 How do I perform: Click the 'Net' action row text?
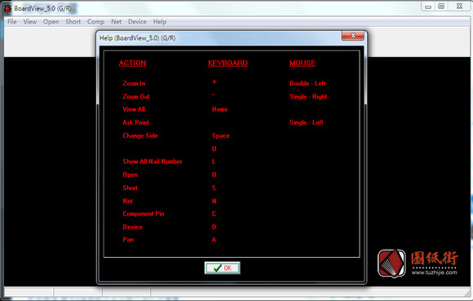click(127, 201)
